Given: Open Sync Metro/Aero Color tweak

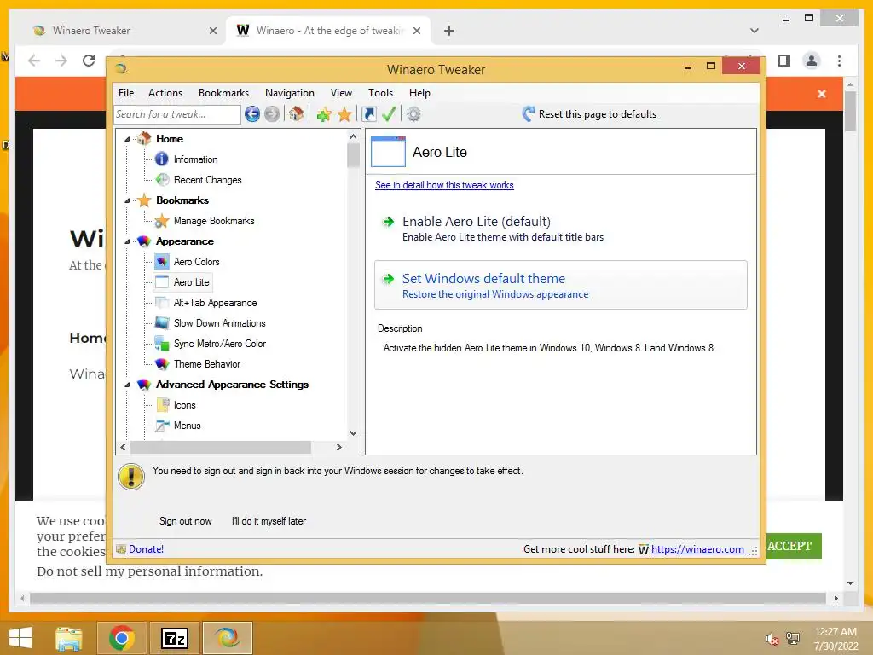Looking at the screenshot, I should [x=219, y=344].
